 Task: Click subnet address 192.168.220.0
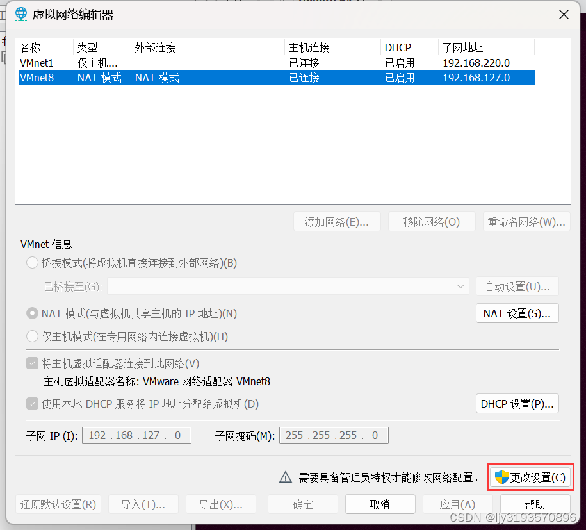[476, 62]
